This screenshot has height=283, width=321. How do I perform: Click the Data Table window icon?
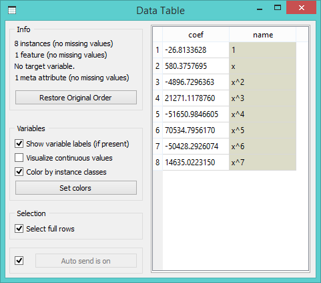(x=12, y=10)
